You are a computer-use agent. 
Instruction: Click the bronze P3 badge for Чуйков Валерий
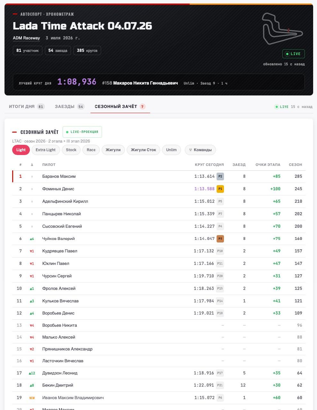pos(220,239)
